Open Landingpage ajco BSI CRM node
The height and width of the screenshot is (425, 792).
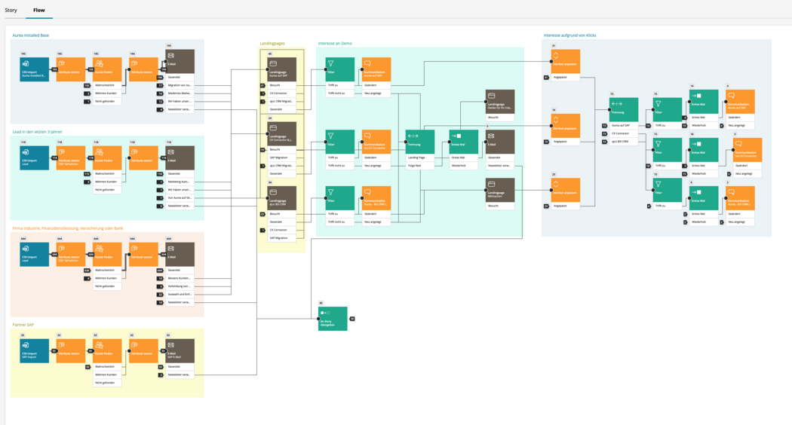282,198
